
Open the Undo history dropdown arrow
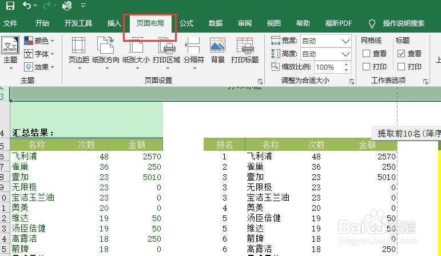[x=35, y=5]
